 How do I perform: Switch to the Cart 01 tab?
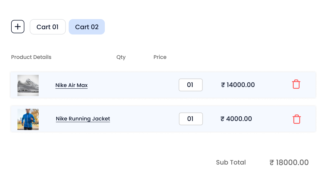[x=48, y=27]
